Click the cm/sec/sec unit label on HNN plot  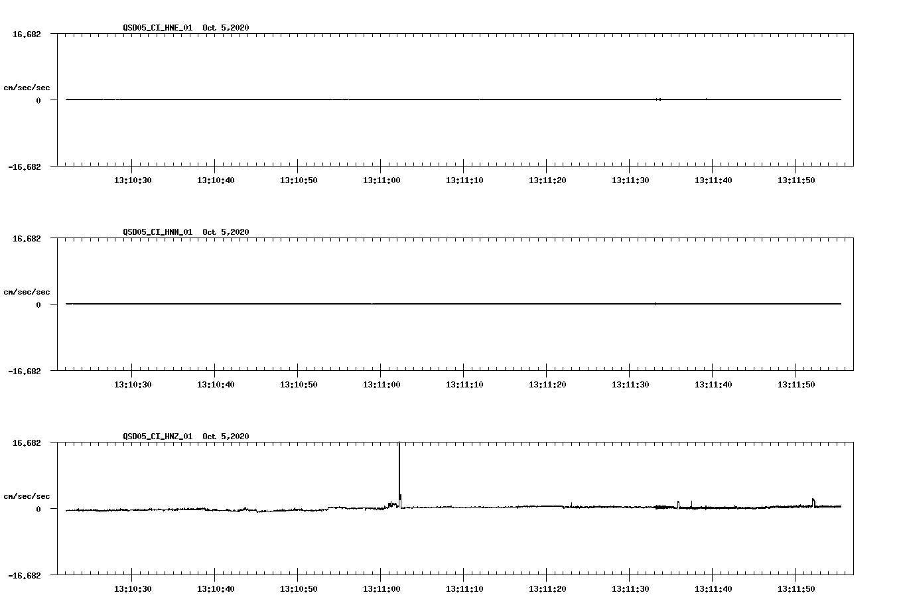28,291
